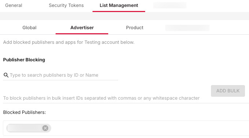This screenshot has width=249, height=138.
Task: Switch to the Security Tokens tab
Action: point(66,5)
